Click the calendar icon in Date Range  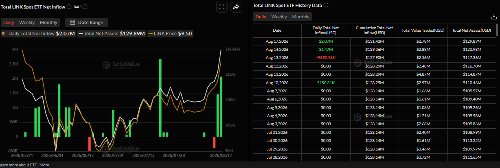[x=72, y=22]
